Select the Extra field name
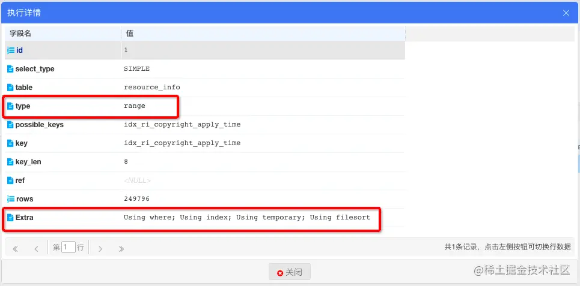Viewport: 580px width, 286px height. pos(25,218)
